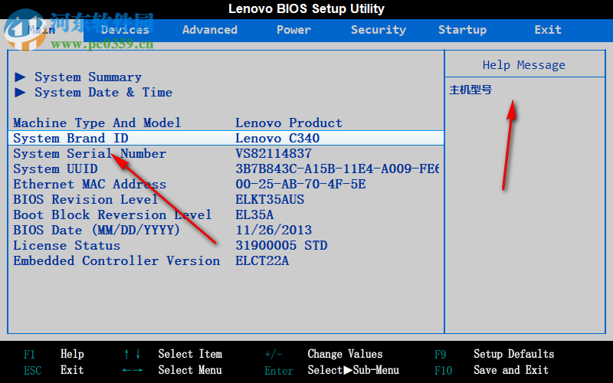Open the Devices tab
The height and width of the screenshot is (383, 613).
point(125,30)
